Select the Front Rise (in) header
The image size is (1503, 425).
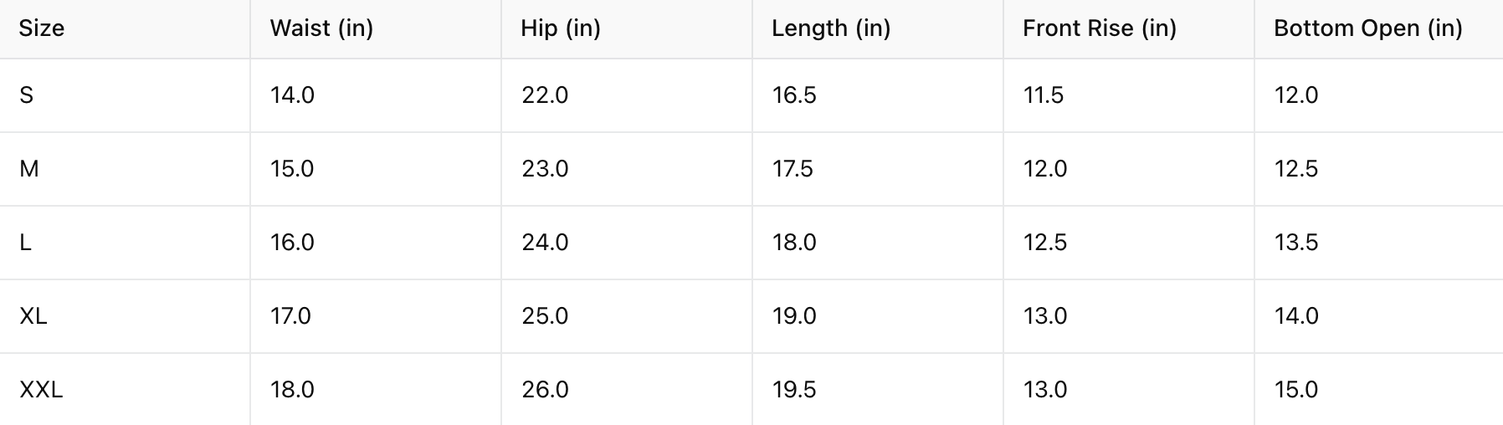pos(1100,28)
